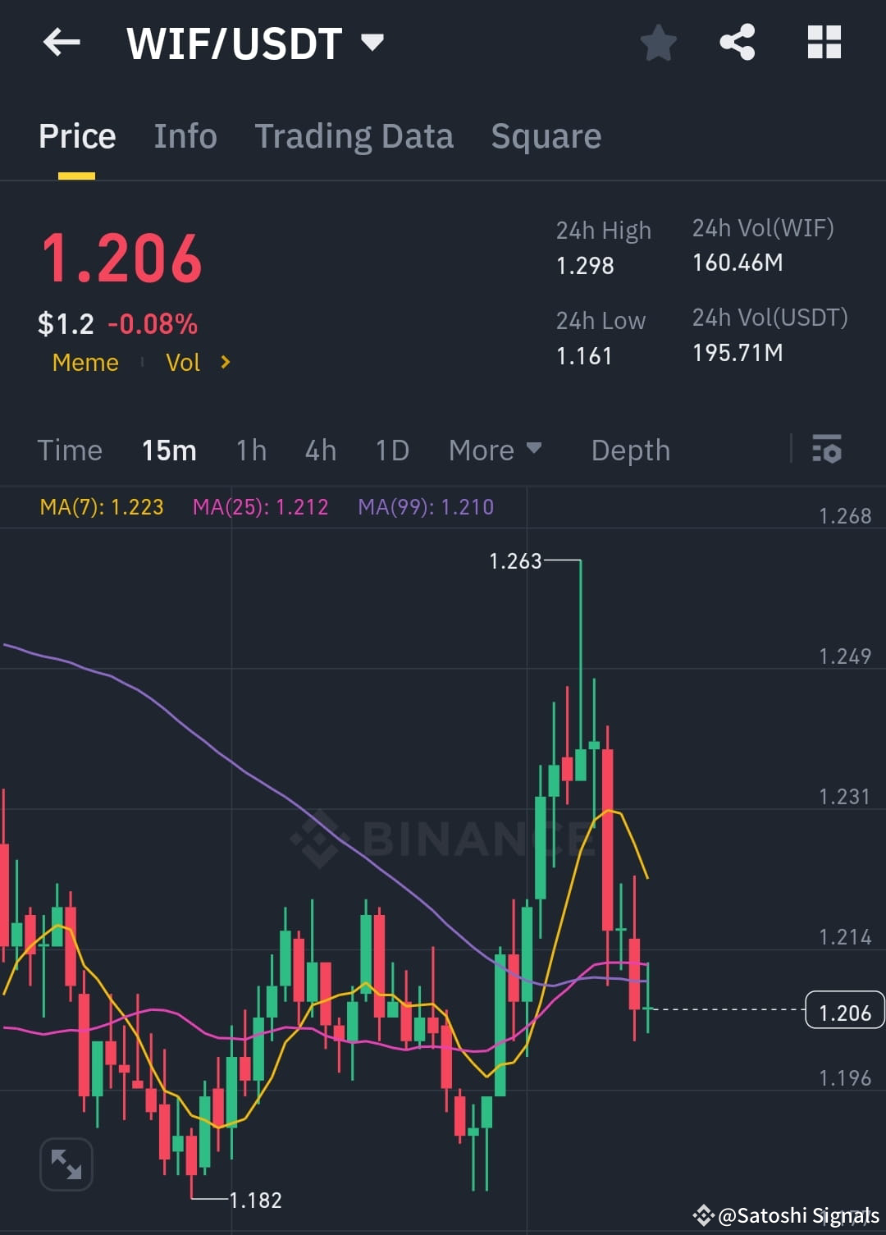Open the grid layout icon top right

824,43
